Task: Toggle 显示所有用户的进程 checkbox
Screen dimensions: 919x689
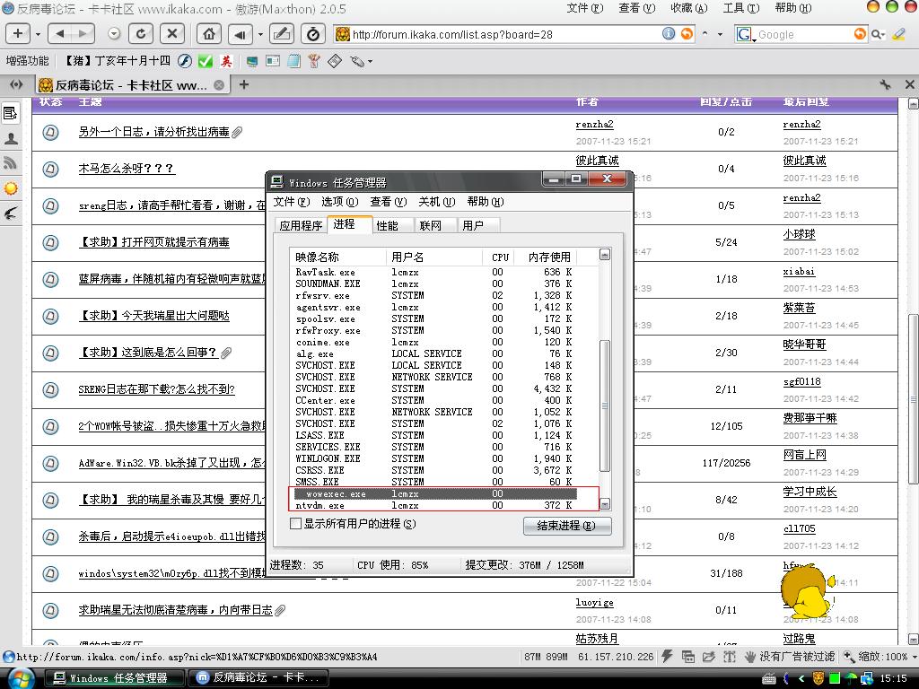Action: (296, 524)
